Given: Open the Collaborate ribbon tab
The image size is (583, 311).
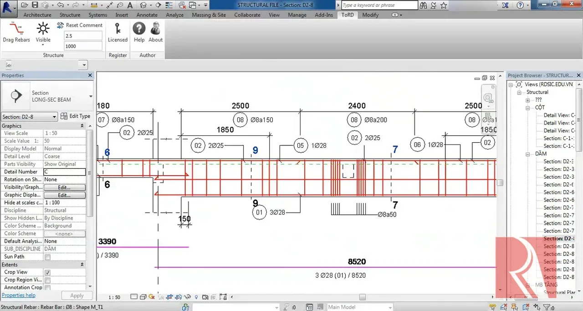Looking at the screenshot, I should pos(247,15).
